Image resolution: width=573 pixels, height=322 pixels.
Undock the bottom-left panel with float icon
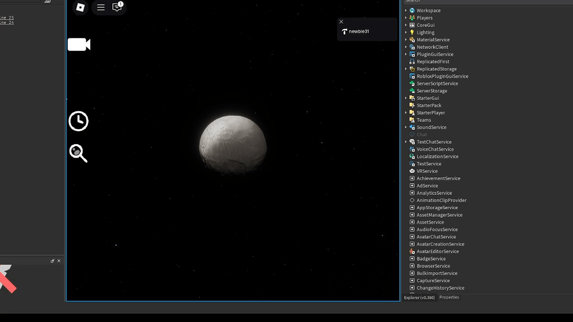pyautogui.click(x=53, y=261)
